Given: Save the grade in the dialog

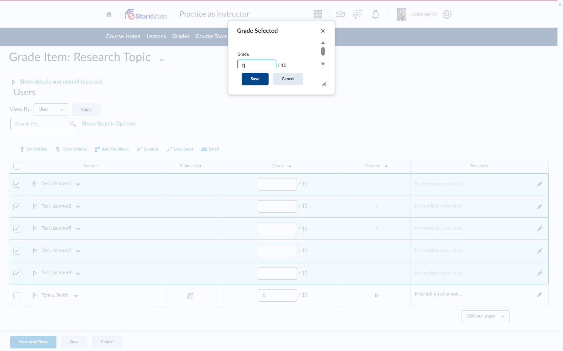Looking at the screenshot, I should (x=255, y=79).
